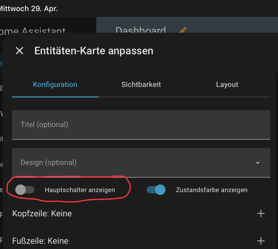Click the Entitäten-Karte anpassen dialog heading
The width and height of the screenshot is (278, 249).
click(94, 51)
